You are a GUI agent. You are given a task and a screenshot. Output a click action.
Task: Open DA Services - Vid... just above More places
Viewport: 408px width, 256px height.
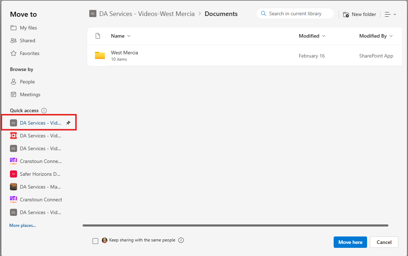[35, 212]
